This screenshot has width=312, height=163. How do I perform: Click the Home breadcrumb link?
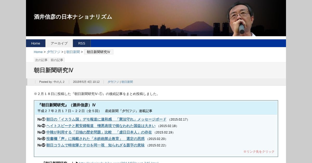[38, 52]
